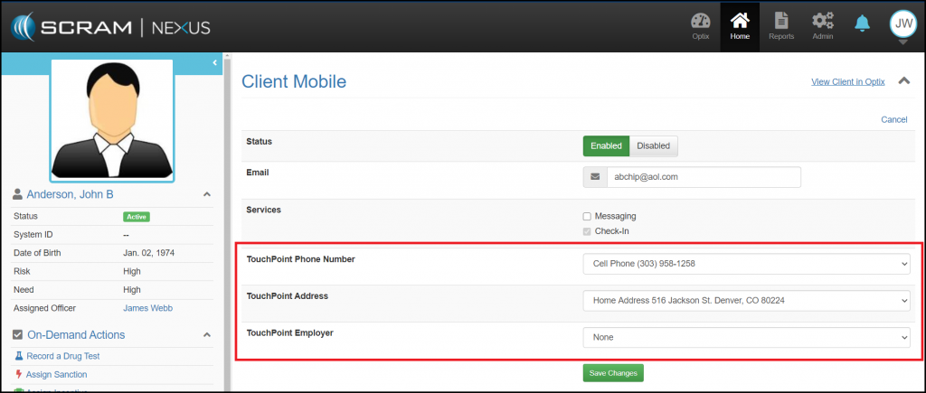This screenshot has height=393, width=926.
Task: Enable the Messaging checkbox
Action: (587, 217)
